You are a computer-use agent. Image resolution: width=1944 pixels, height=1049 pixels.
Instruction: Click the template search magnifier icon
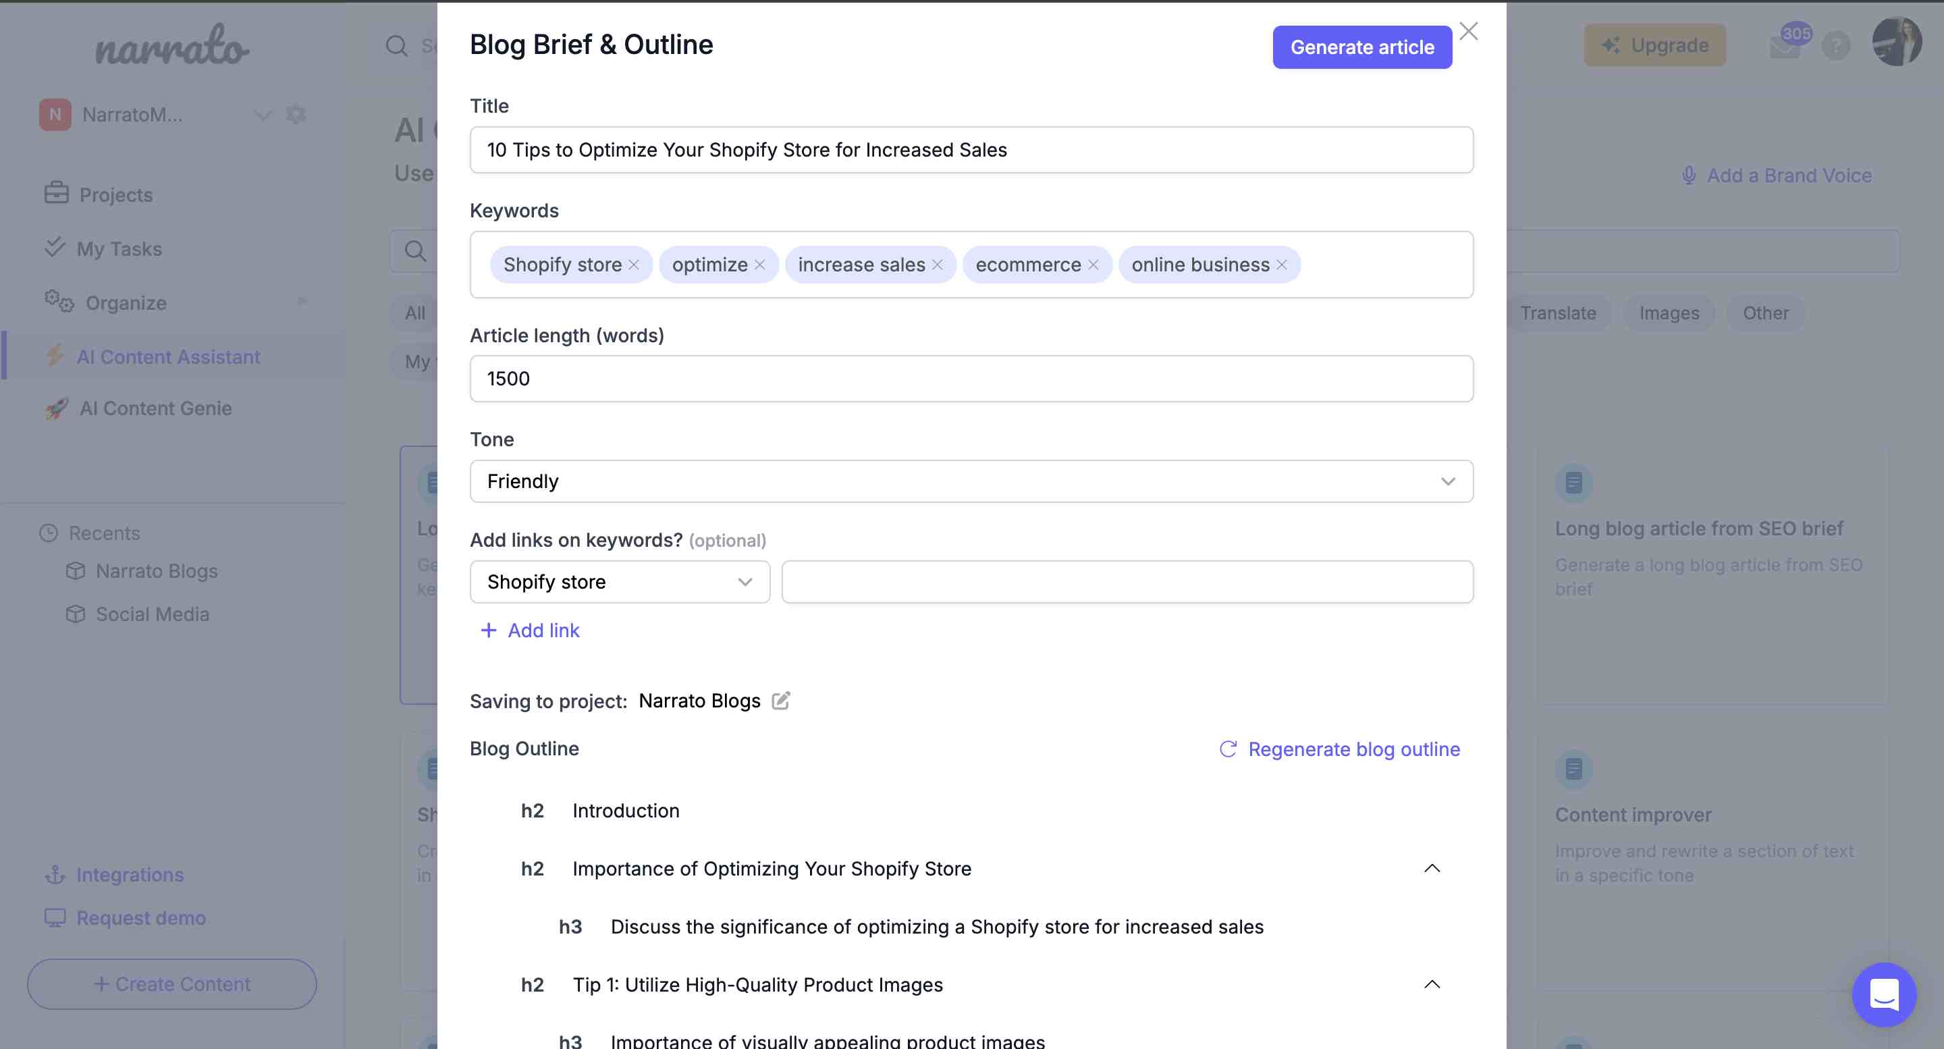click(x=414, y=250)
